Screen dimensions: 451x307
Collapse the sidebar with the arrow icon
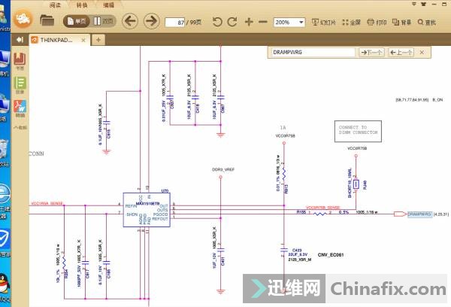pyautogui.click(x=20, y=39)
